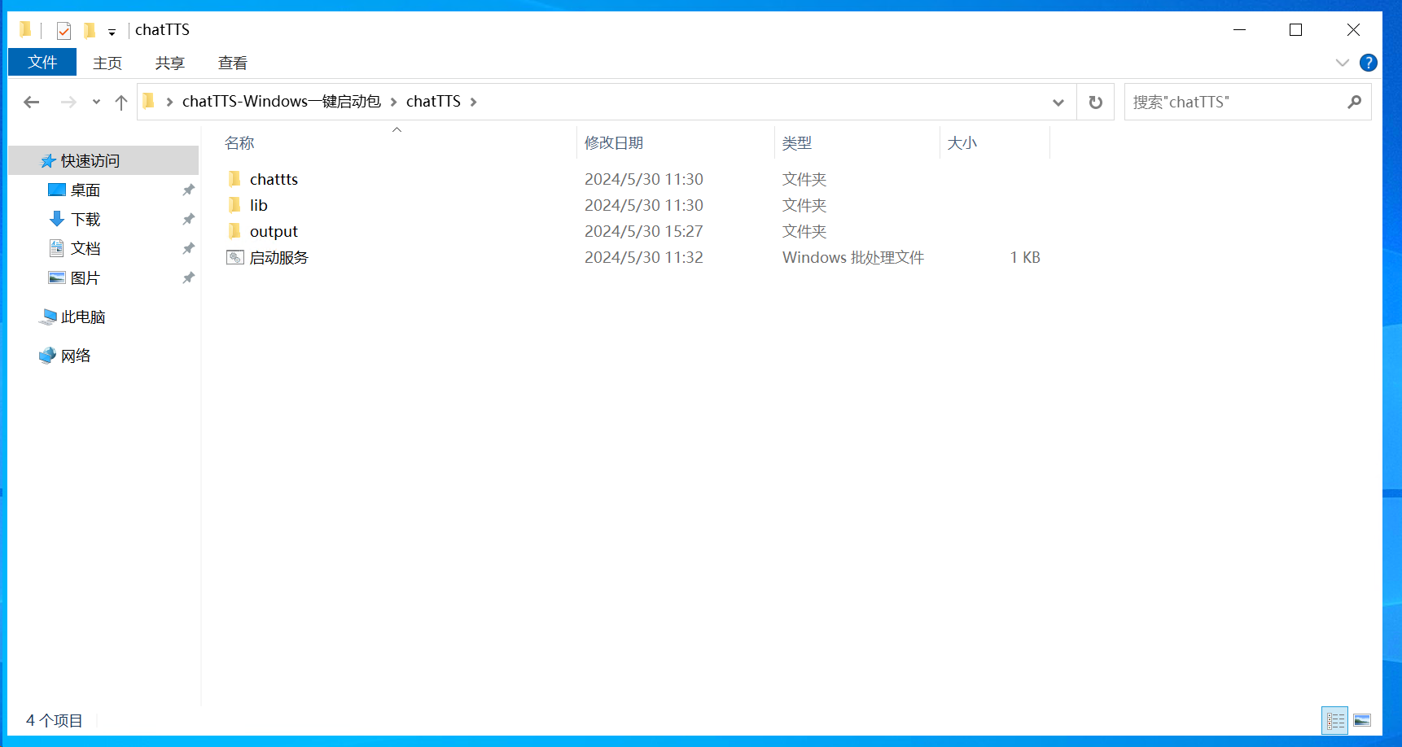
Task: Unpin 桌面 via its pin icon
Action: (188, 190)
